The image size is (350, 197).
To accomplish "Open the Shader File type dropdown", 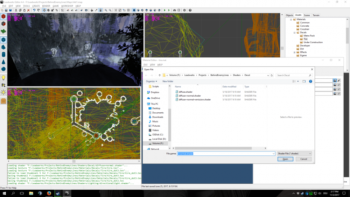I will [294, 154].
